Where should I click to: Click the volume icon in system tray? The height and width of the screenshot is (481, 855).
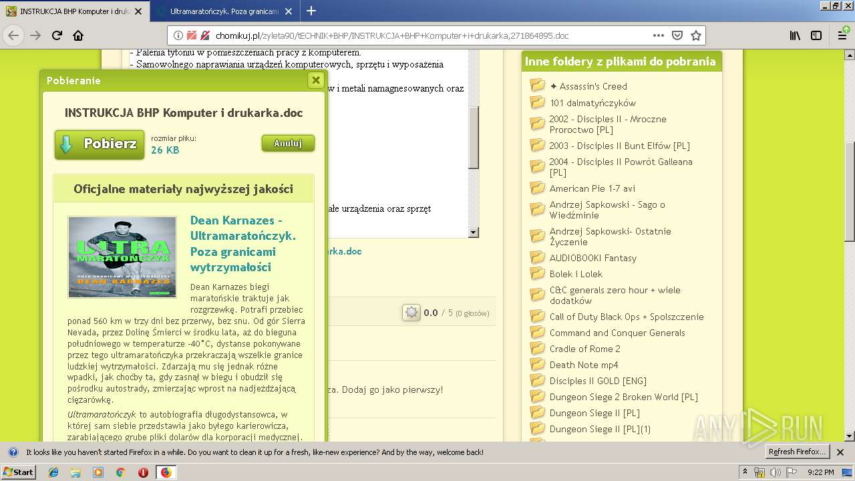[x=774, y=472]
